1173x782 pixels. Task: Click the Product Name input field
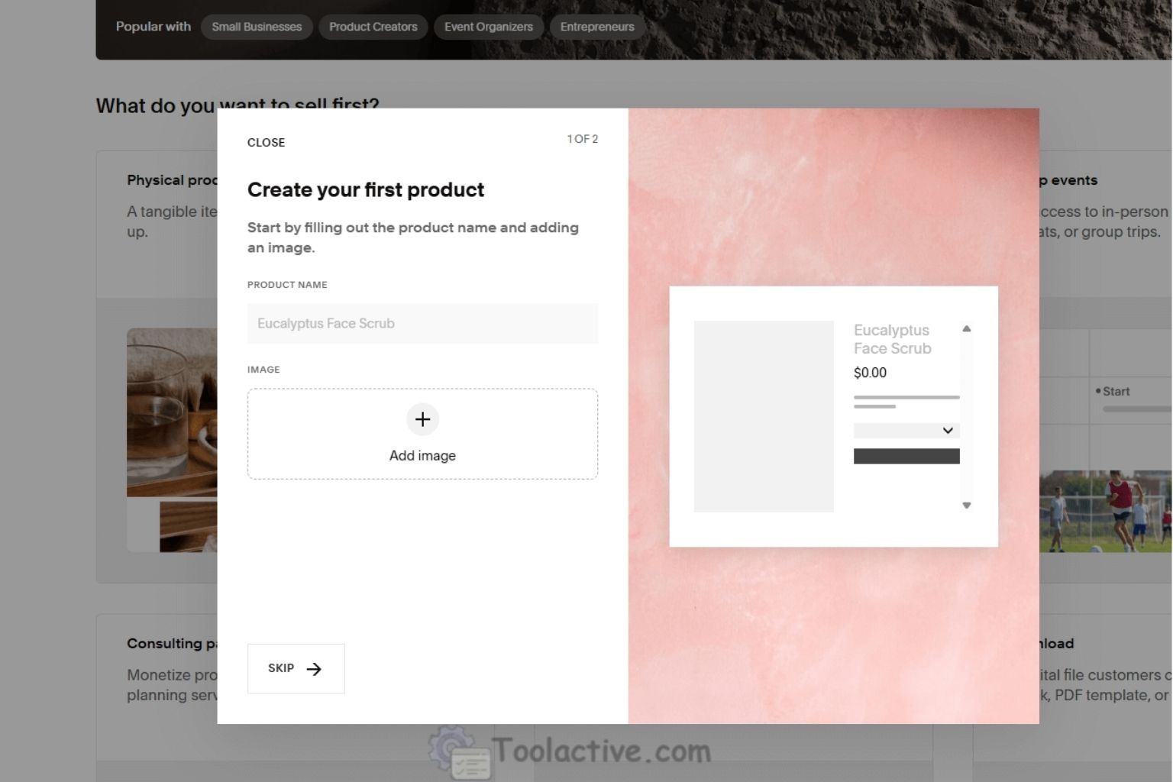pos(422,323)
